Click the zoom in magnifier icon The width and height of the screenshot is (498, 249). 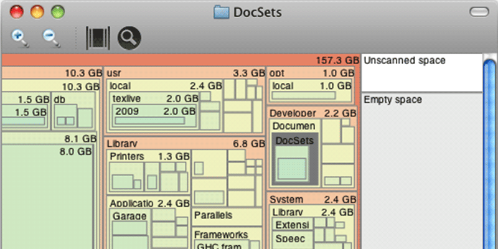(x=20, y=38)
